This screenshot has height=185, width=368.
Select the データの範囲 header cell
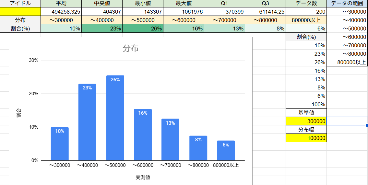[x=347, y=4]
